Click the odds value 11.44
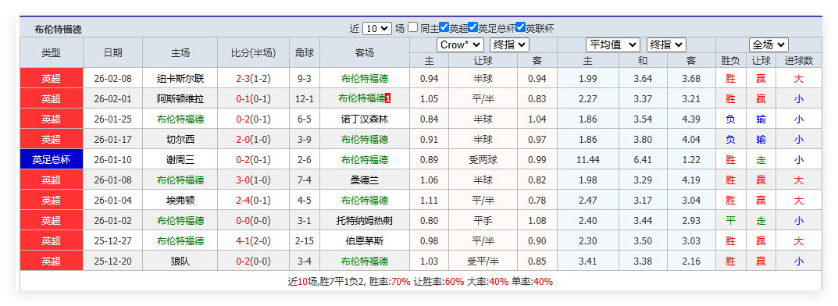Screen dimensions: 838x306 (x=588, y=160)
